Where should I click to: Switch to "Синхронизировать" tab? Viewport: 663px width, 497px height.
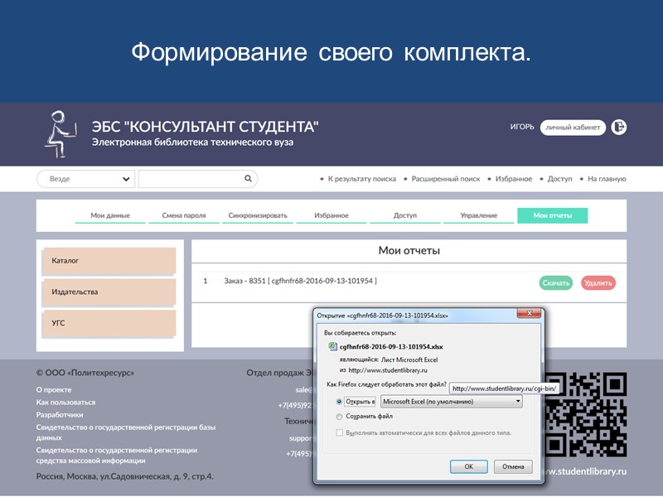[258, 215]
